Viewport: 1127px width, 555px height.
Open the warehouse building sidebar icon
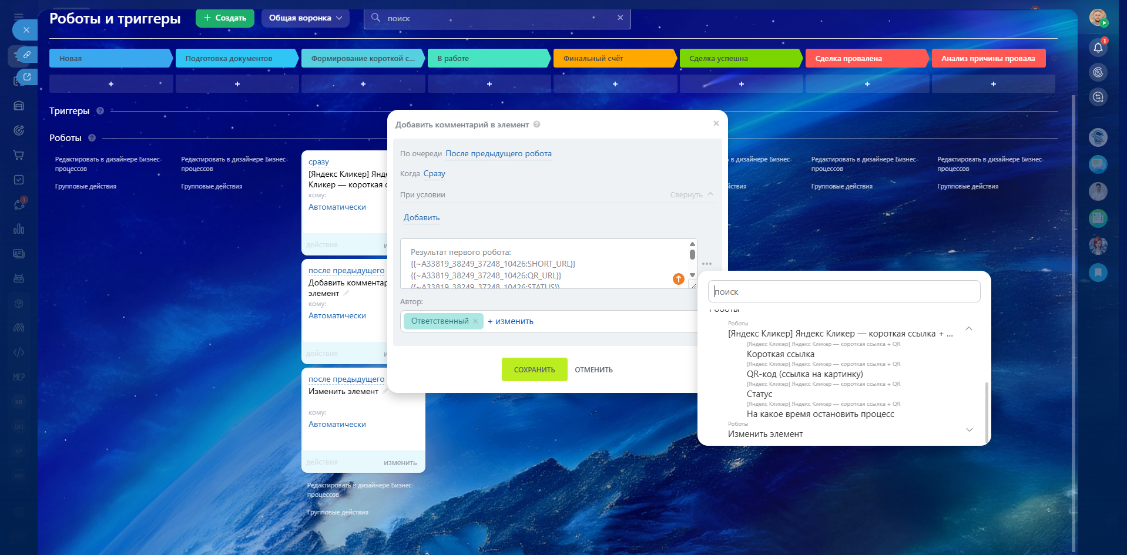(19, 106)
